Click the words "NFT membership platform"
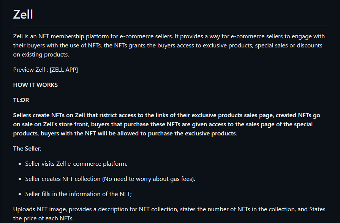 [73, 36]
